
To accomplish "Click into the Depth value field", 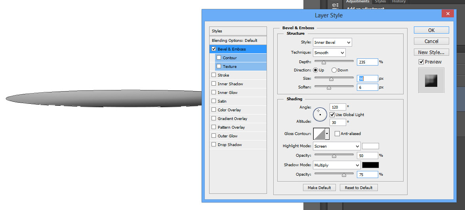I will [x=367, y=62].
